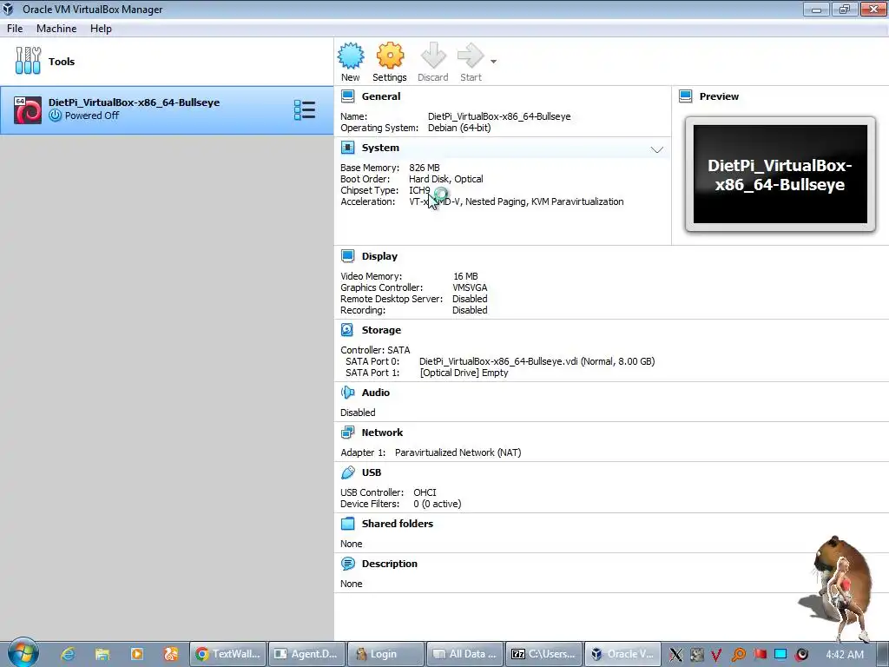
Task: Launch Internet Explorer from the taskbar
Action: (68, 654)
